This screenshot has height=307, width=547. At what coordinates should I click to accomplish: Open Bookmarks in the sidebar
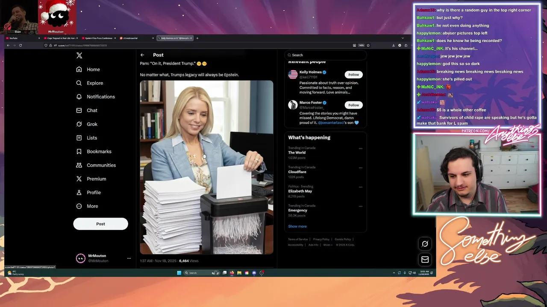pyautogui.click(x=94, y=151)
